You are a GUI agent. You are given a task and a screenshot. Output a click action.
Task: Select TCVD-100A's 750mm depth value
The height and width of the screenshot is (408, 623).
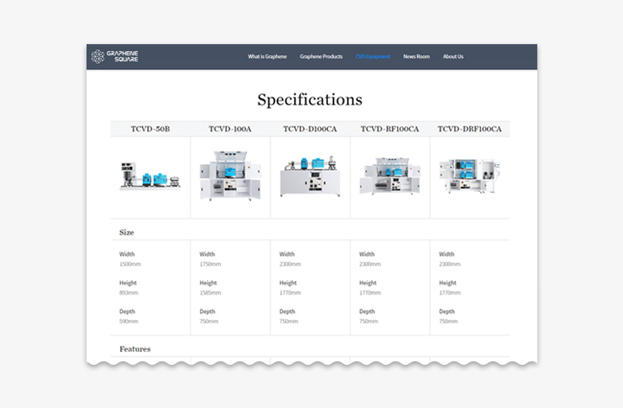coord(209,322)
